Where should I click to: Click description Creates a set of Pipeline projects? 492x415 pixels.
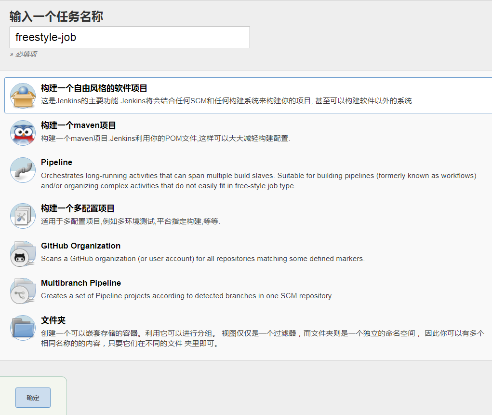[x=187, y=296]
